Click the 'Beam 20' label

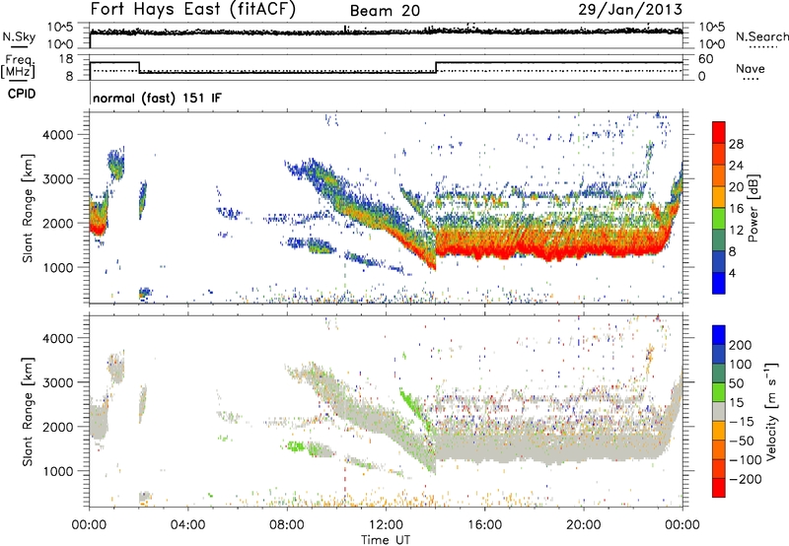tap(385, 11)
